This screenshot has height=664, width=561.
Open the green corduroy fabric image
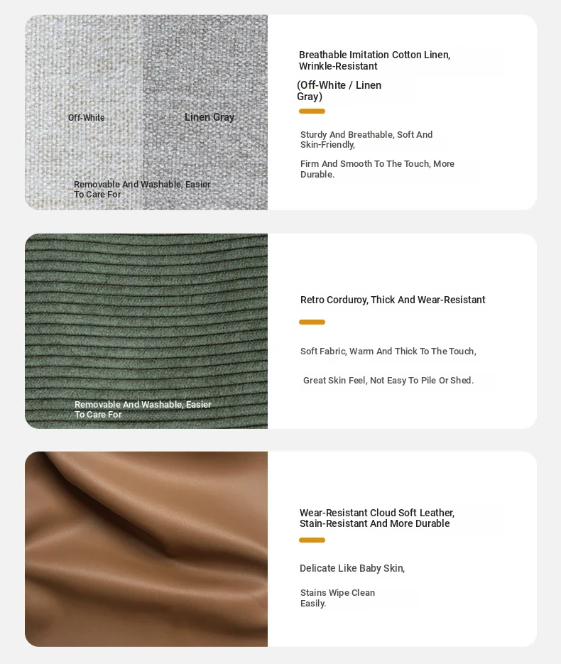(x=146, y=331)
